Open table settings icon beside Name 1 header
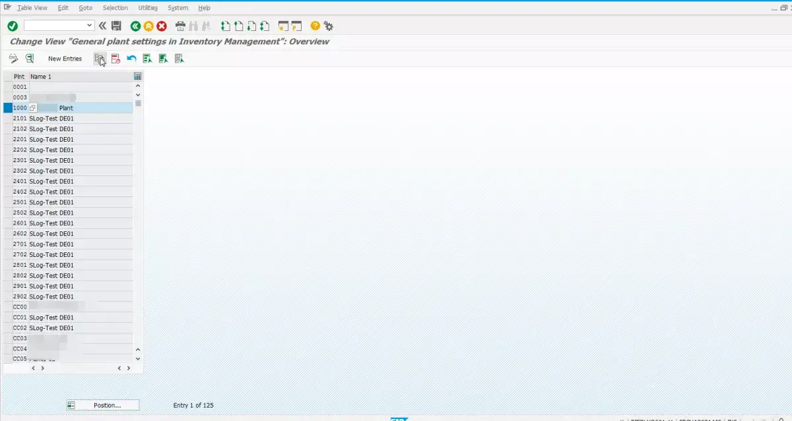Viewport: 792px width, 421px height. pos(138,76)
